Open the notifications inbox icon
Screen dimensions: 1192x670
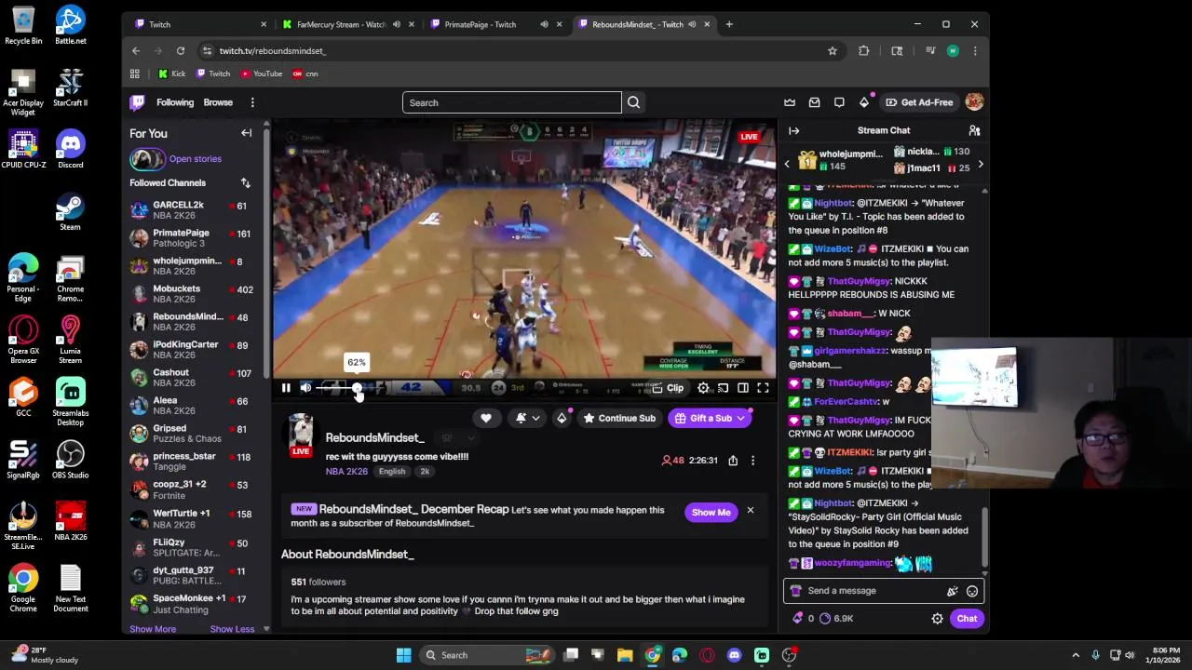814,102
